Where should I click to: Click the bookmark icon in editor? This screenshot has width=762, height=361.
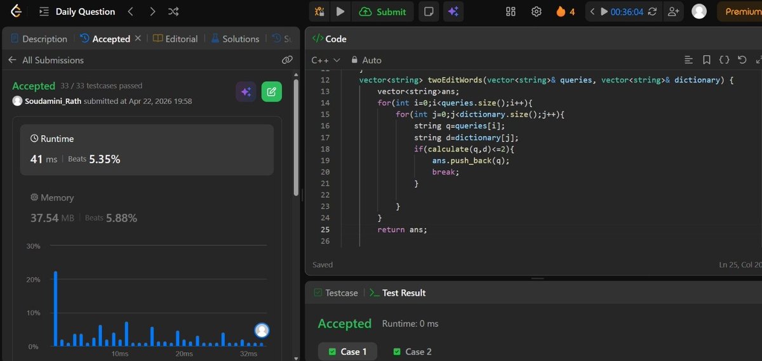point(707,60)
